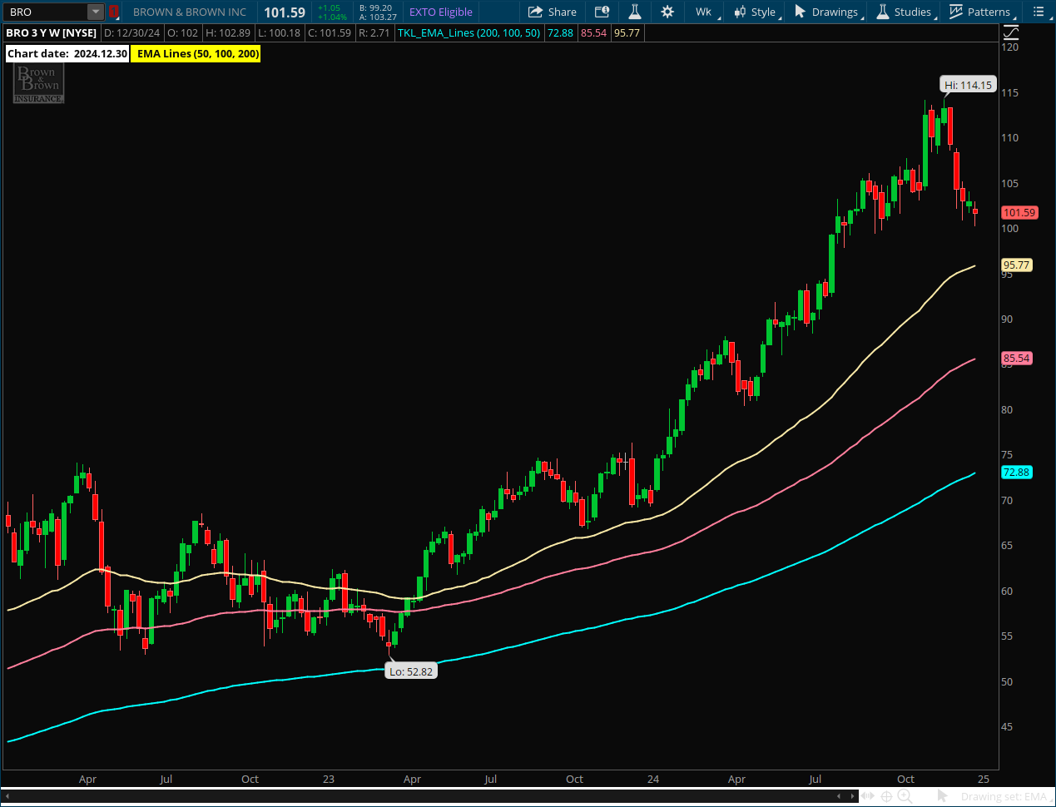Open the symbol selector dropdown arrow
This screenshot has height=807, width=1056.
[96, 12]
